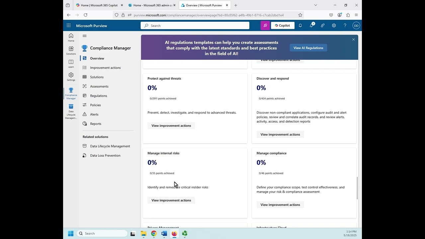Open the app launcher waffle icon
Screen dimensions: 425x239
click(68, 26)
